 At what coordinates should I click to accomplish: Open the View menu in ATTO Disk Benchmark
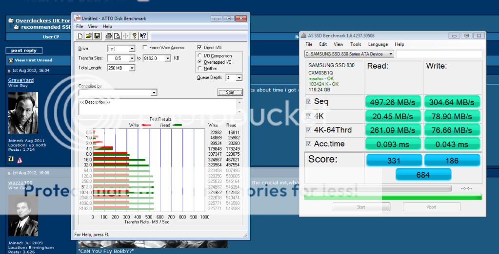click(x=93, y=26)
